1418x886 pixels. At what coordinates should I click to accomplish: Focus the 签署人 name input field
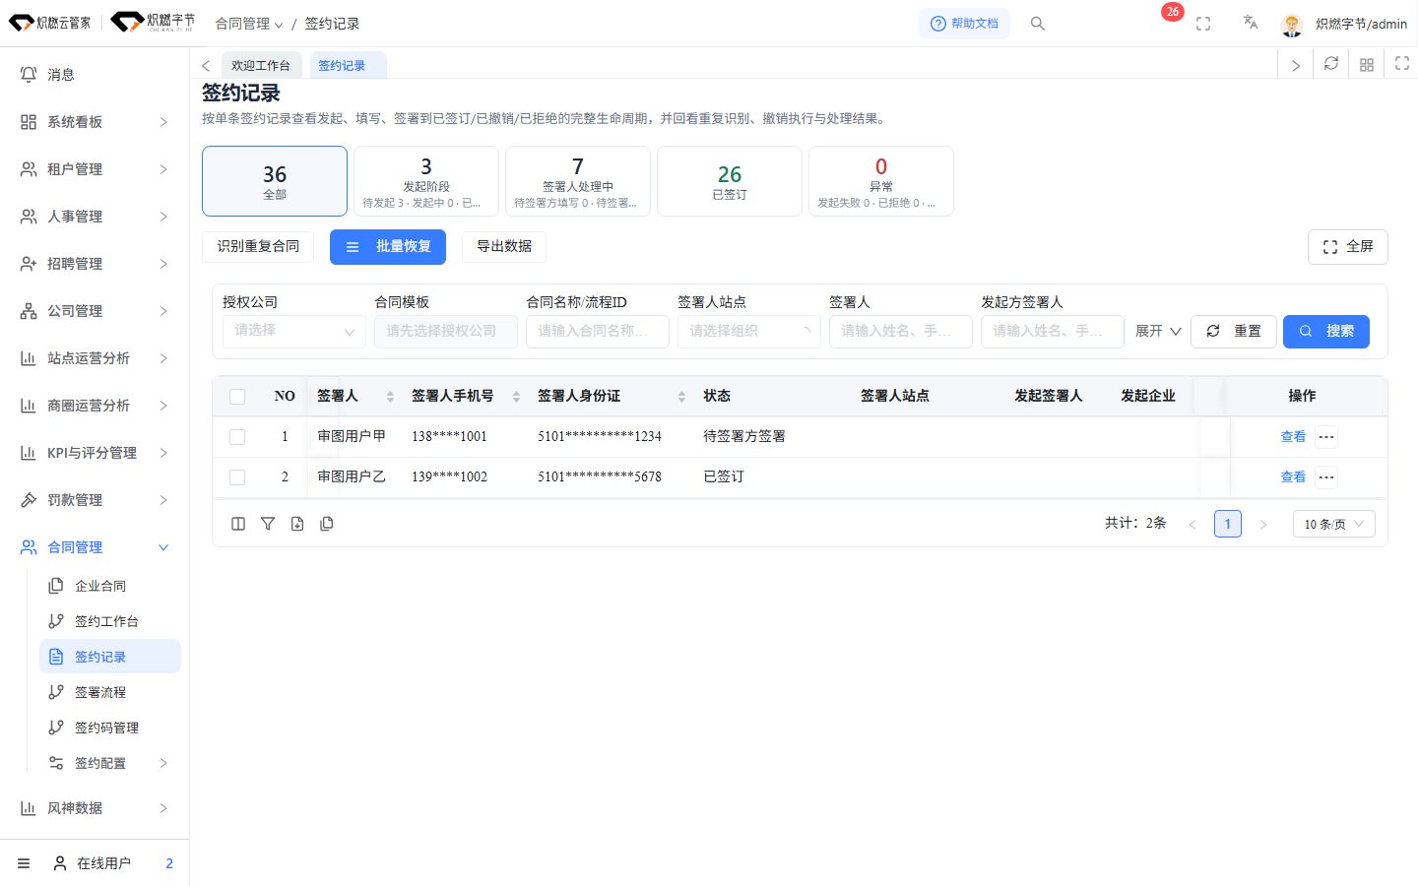click(x=901, y=332)
